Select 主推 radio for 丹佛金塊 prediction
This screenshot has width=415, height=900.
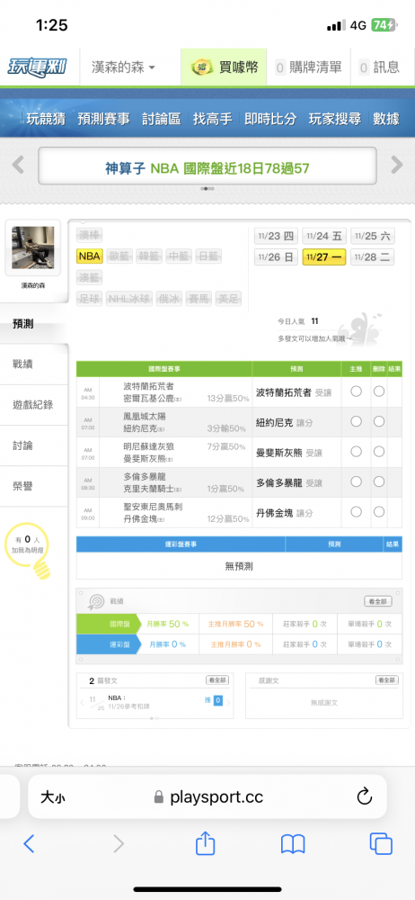pyautogui.click(x=356, y=511)
